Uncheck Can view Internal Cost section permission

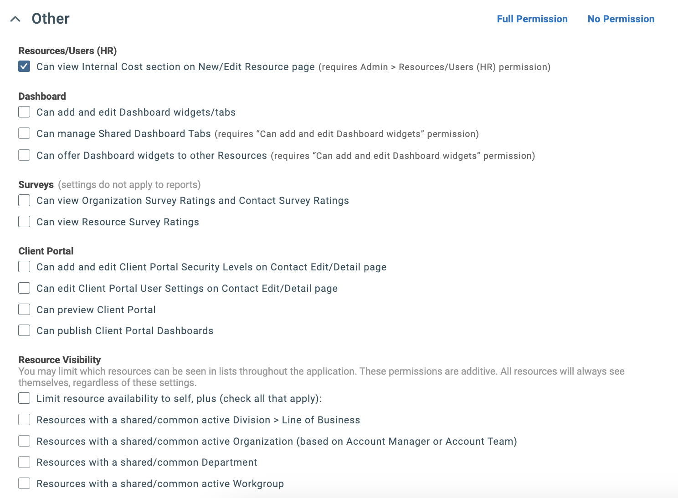tap(24, 66)
